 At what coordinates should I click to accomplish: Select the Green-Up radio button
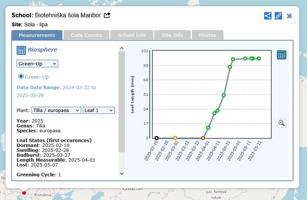[21, 77]
